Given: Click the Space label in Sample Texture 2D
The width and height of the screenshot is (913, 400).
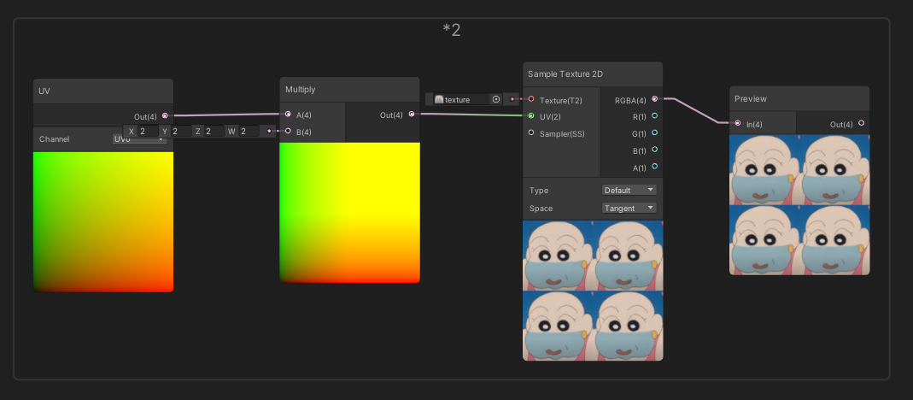Looking at the screenshot, I should tap(541, 209).
